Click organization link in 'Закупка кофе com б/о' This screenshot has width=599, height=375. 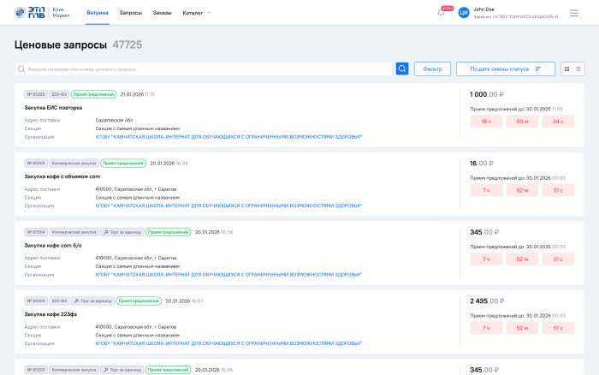coord(228,274)
